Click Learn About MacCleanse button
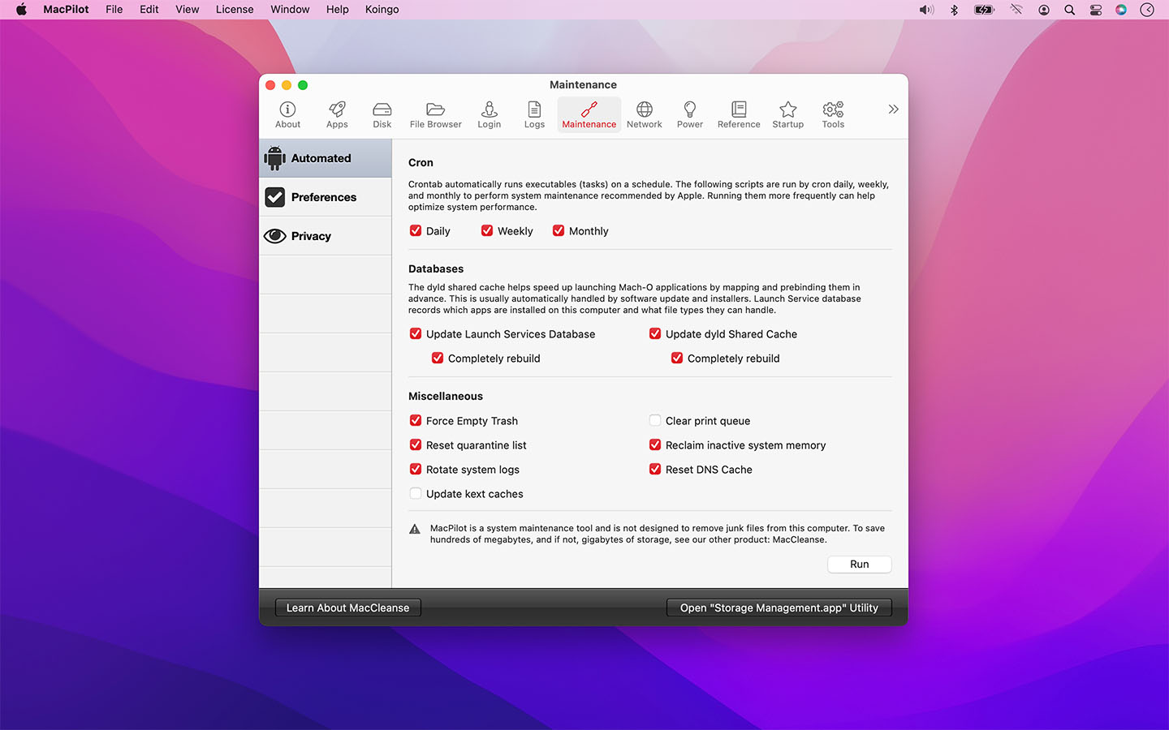 click(347, 608)
